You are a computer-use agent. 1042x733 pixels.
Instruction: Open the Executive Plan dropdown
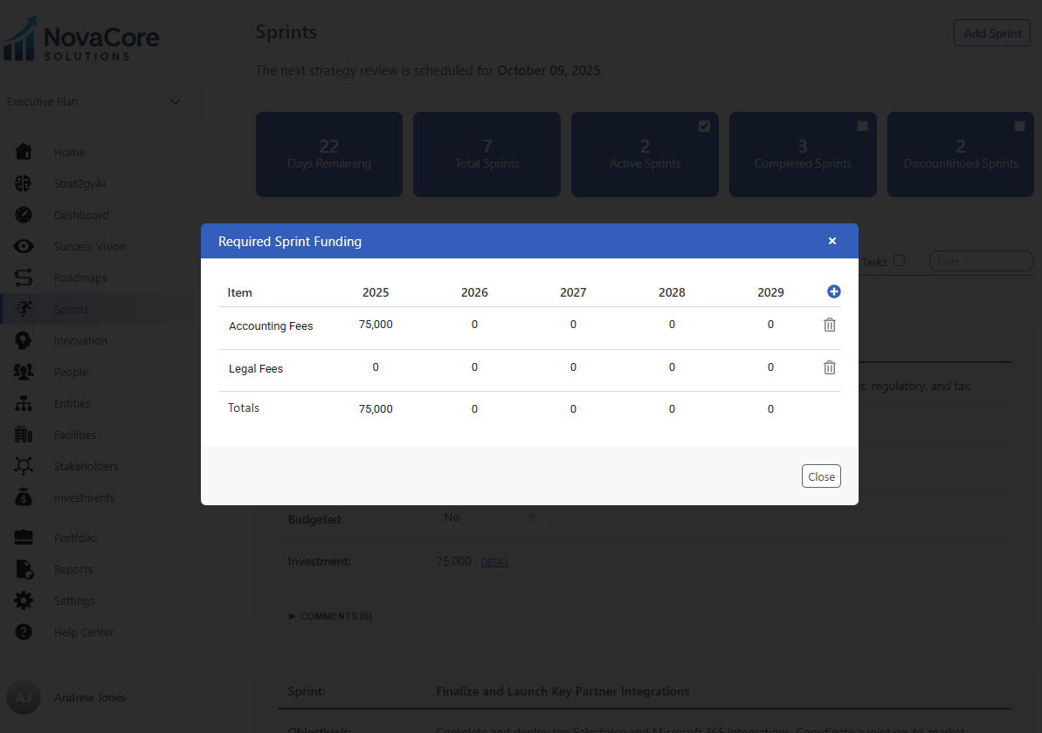tap(94, 102)
